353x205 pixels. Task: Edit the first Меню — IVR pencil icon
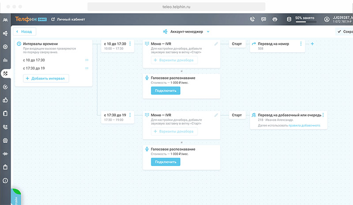pyautogui.click(x=216, y=44)
